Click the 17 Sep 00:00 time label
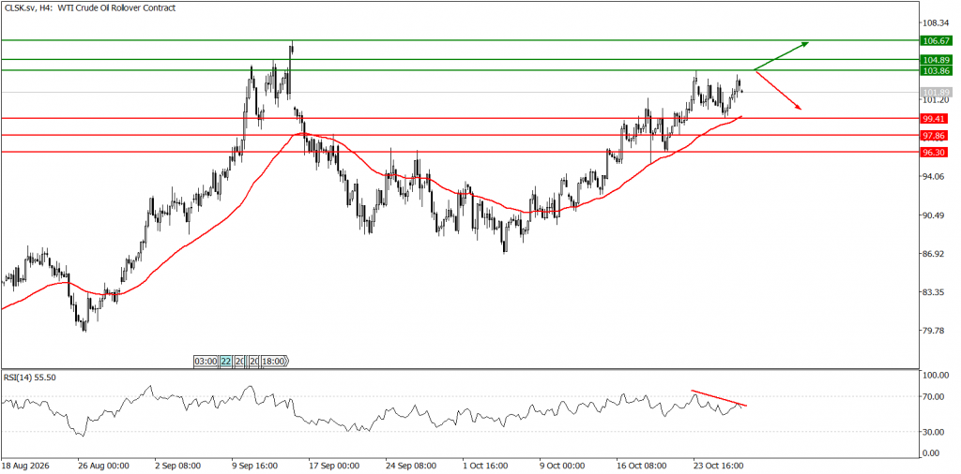Image resolution: width=961 pixels, height=474 pixels. (334, 466)
